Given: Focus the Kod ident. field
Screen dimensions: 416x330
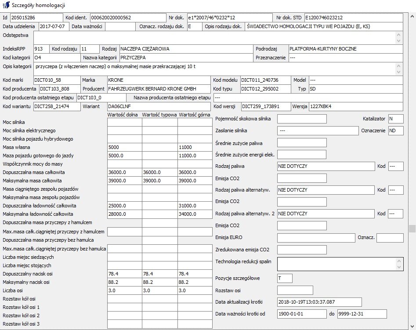Looking at the screenshot, I should [128, 18].
